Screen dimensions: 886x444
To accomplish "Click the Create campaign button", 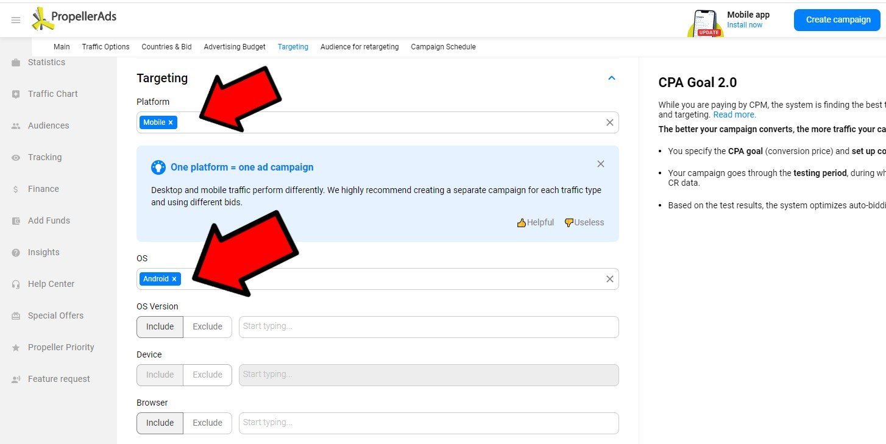I will pyautogui.click(x=838, y=19).
